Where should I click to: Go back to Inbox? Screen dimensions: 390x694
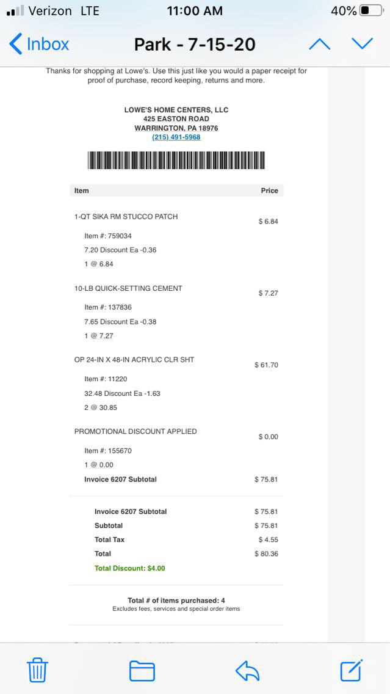pyautogui.click(x=39, y=44)
